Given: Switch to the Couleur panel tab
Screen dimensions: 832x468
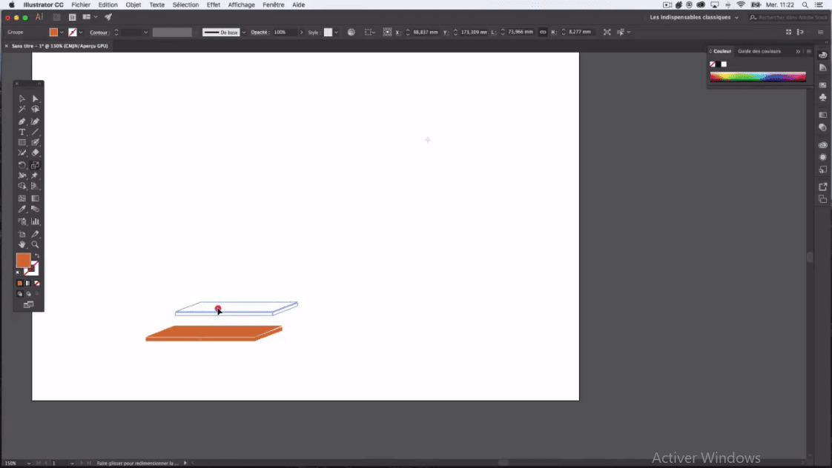Looking at the screenshot, I should click(722, 51).
